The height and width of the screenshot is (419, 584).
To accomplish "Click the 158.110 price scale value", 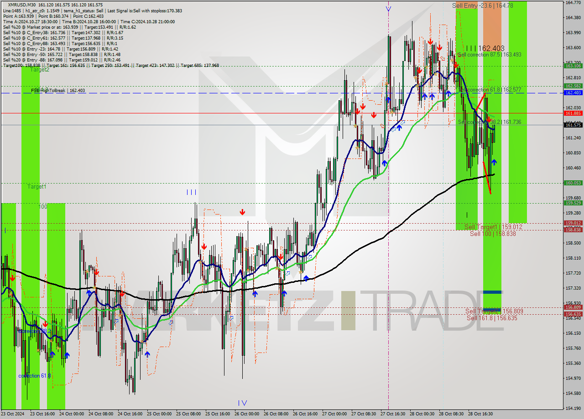I will coord(573,258).
